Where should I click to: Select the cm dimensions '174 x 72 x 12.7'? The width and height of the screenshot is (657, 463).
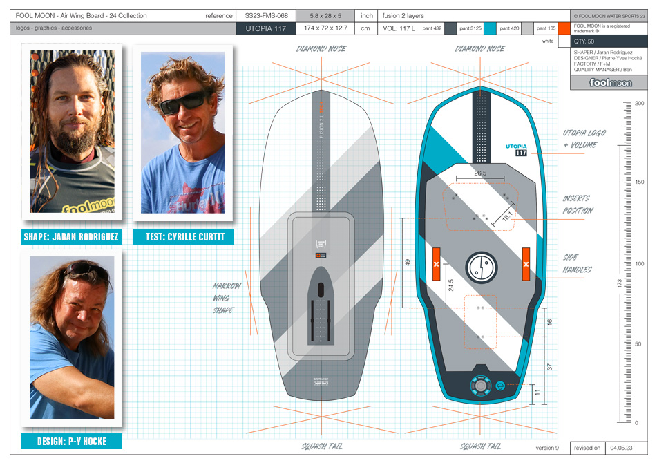[325, 28]
